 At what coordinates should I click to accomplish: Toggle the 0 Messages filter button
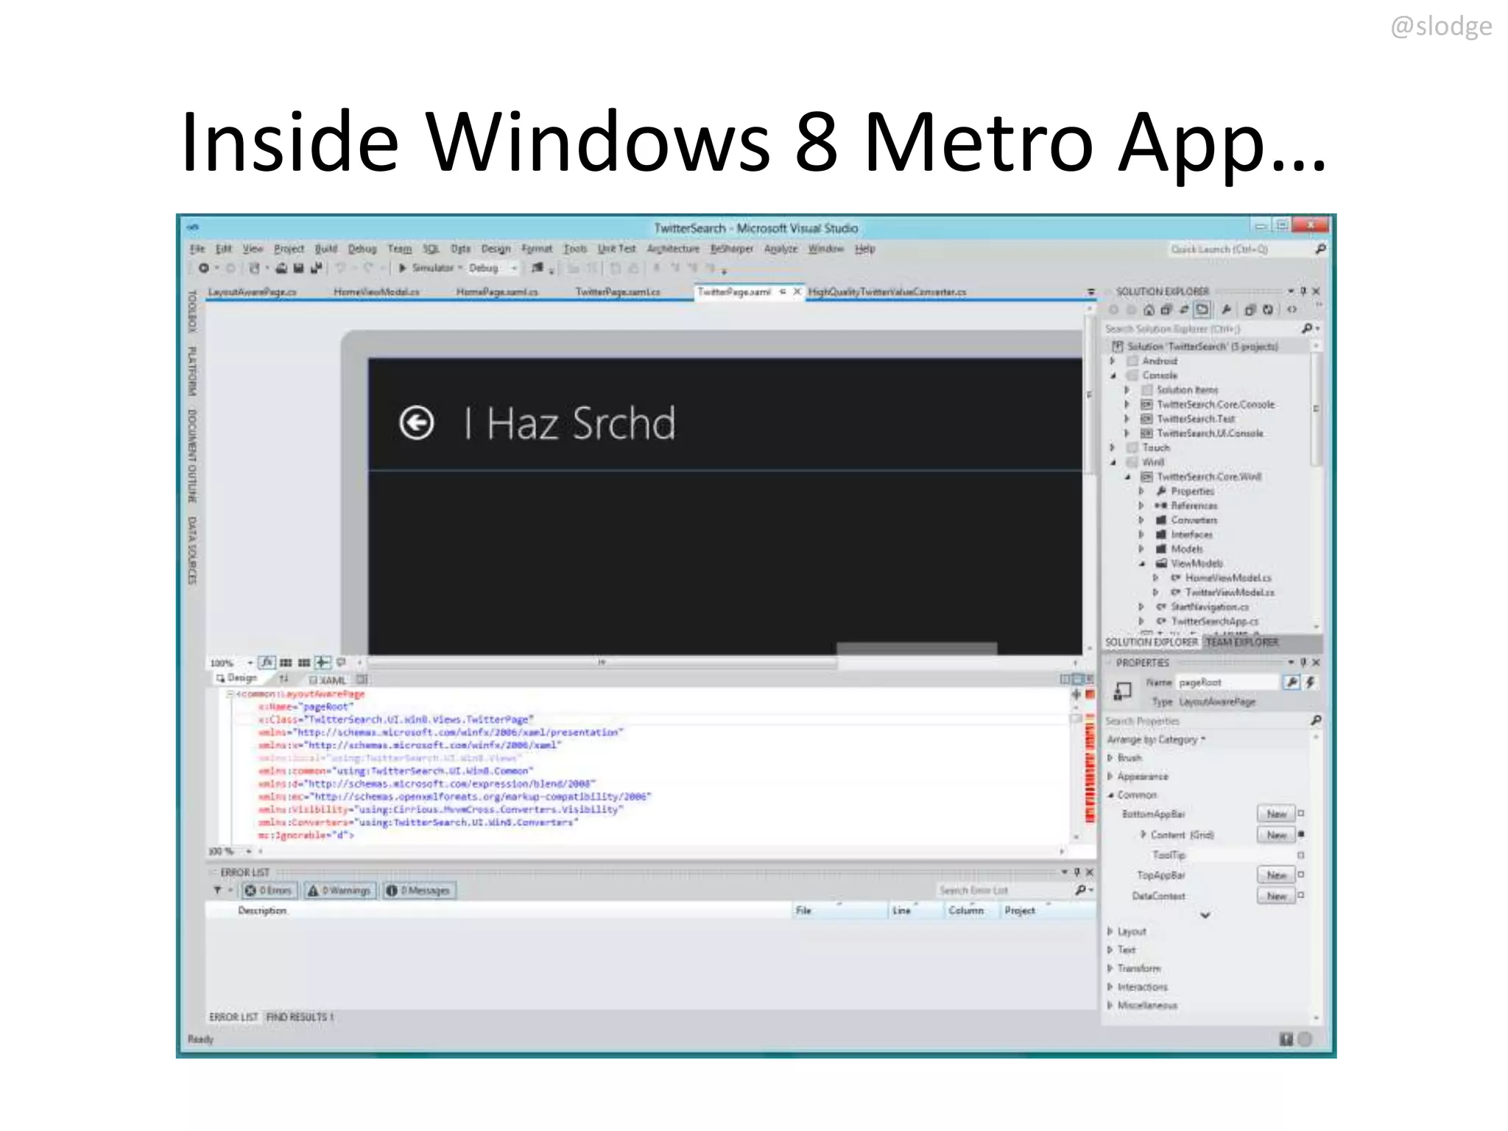pos(420,891)
